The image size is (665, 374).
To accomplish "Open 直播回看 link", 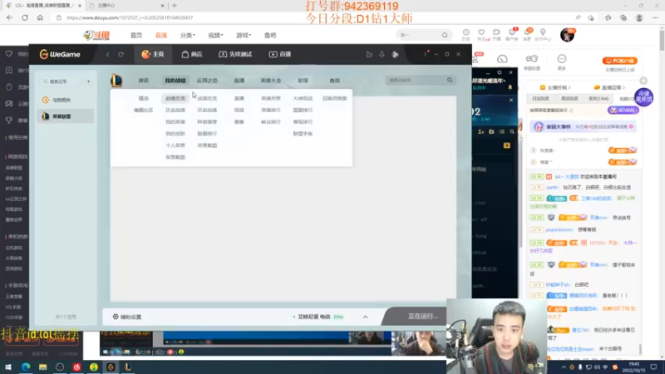I will click(609, 87).
